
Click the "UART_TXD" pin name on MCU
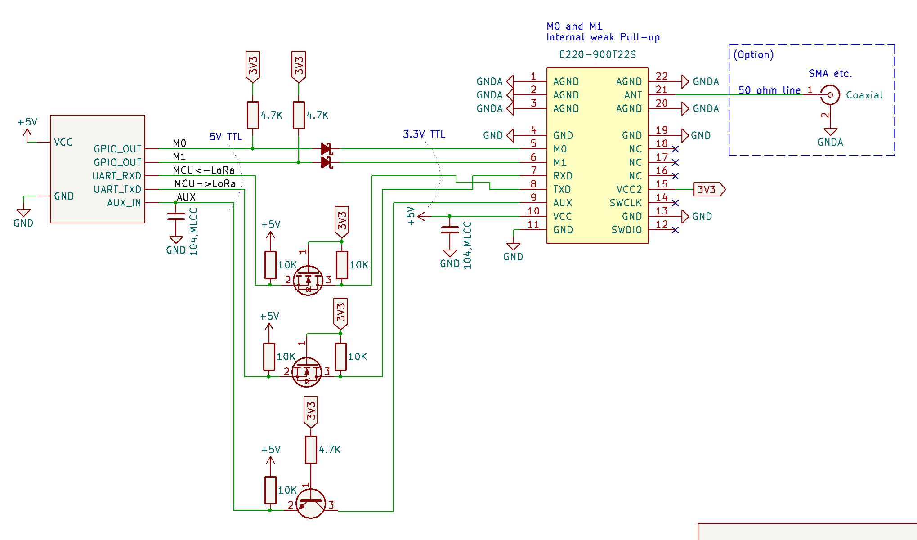pos(117,189)
